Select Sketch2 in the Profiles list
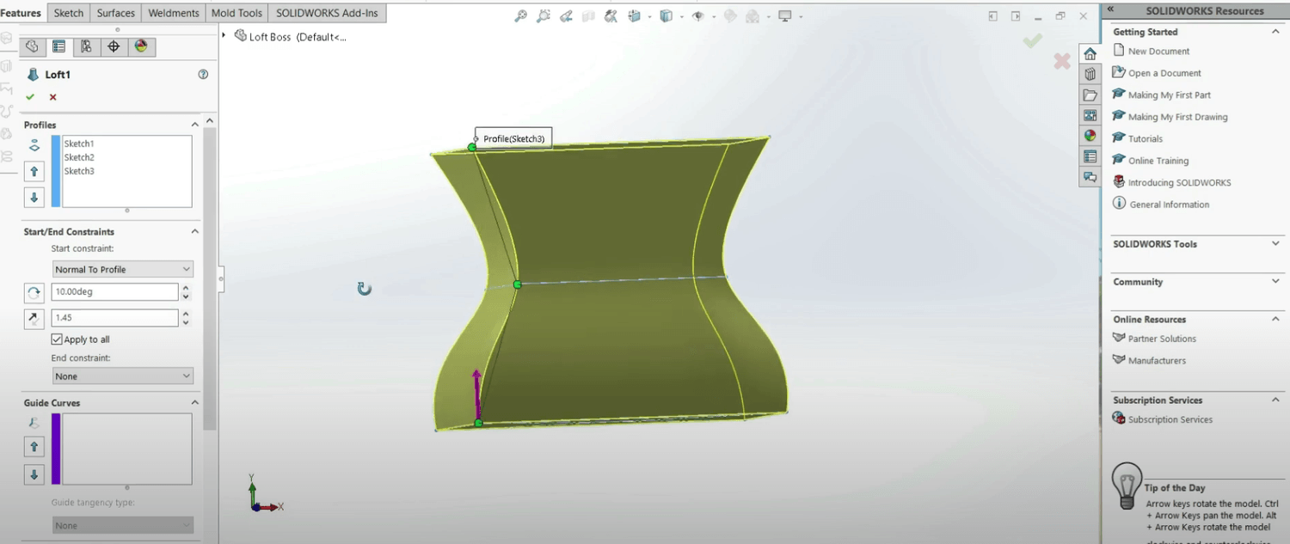This screenshot has width=1290, height=544. click(x=79, y=157)
